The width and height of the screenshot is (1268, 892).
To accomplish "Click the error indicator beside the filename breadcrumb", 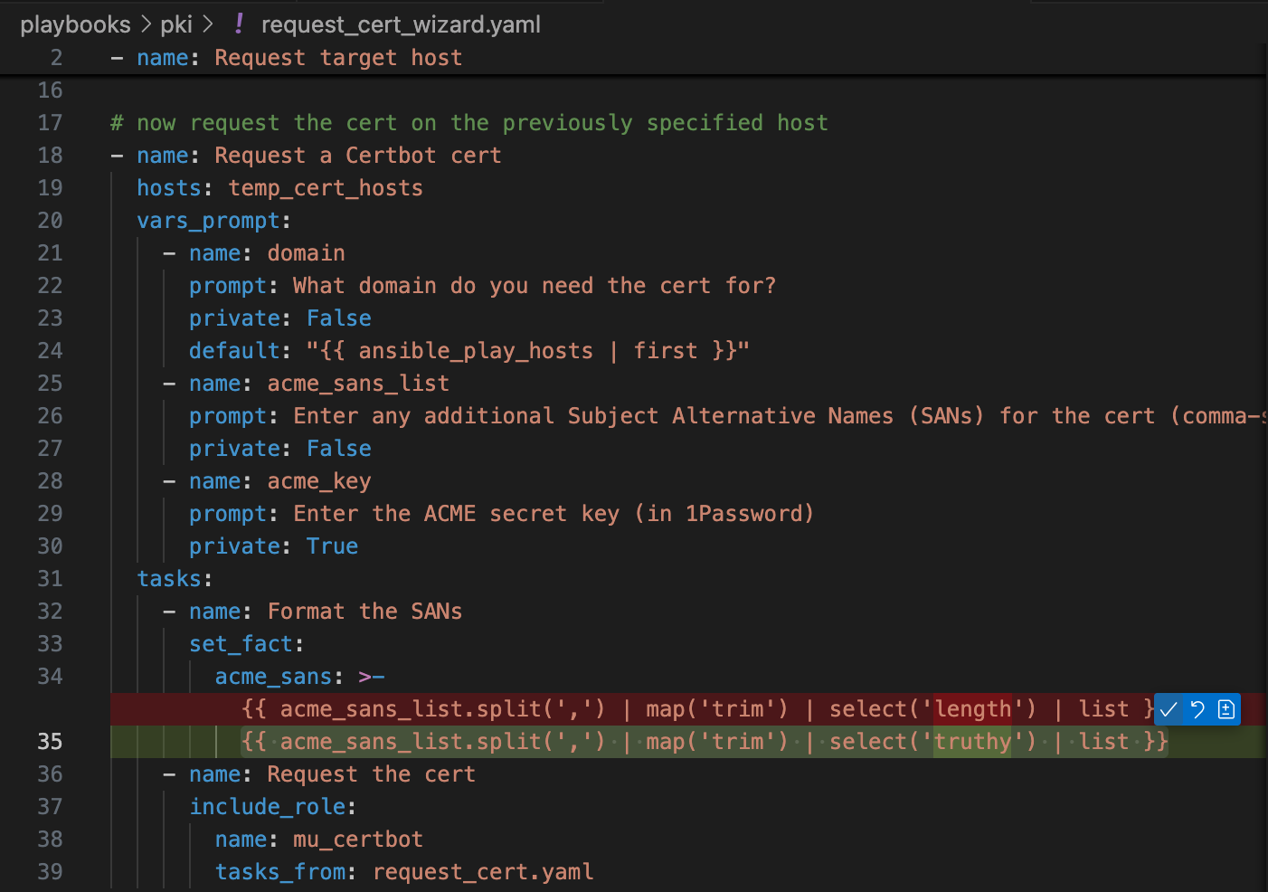I will click(238, 24).
